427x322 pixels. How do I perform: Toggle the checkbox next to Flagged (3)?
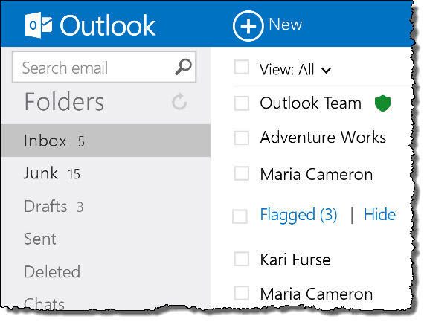pyautogui.click(x=240, y=216)
